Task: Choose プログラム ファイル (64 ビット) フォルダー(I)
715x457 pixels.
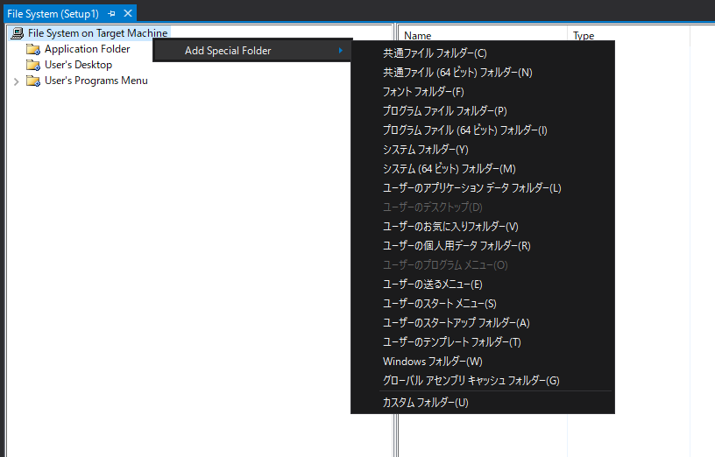Action: click(483, 130)
